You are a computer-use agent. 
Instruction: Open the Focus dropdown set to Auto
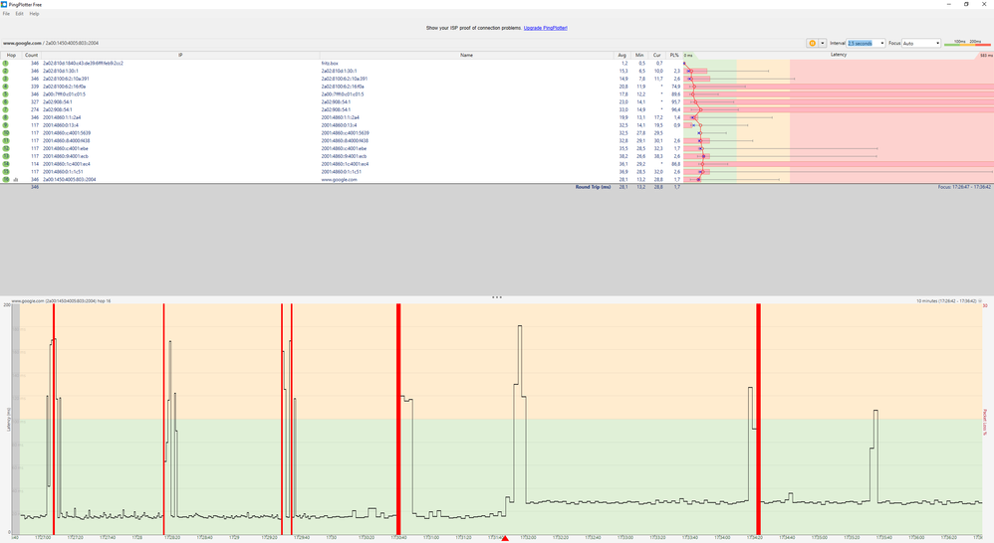pyautogui.click(x=921, y=43)
